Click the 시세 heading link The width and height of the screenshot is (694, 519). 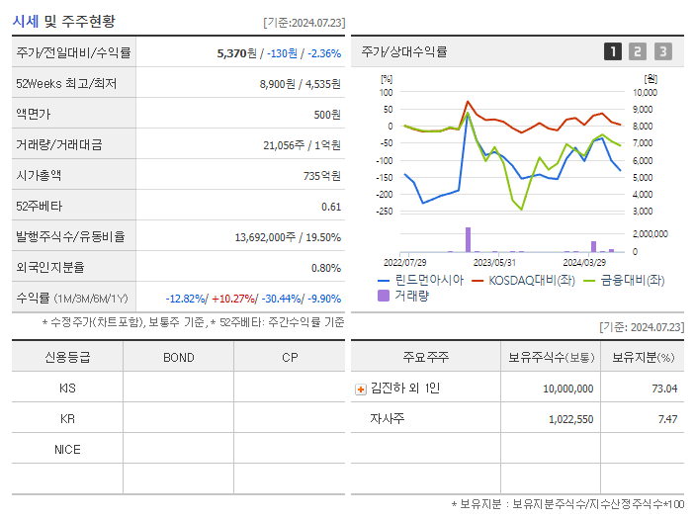pos(26,21)
